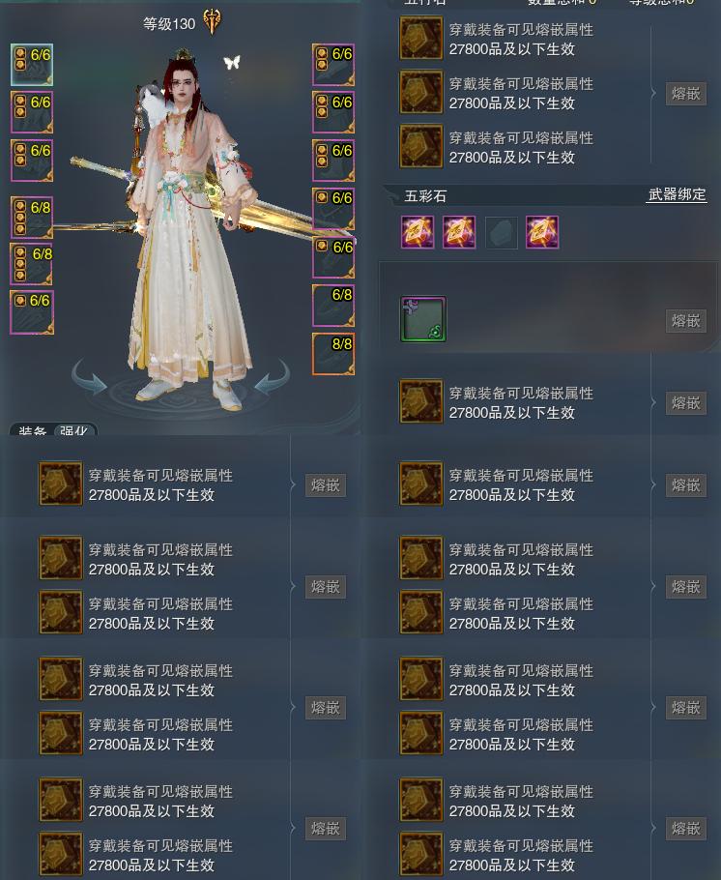Select the empty grey 五彩石 slot

pyautogui.click(x=501, y=232)
